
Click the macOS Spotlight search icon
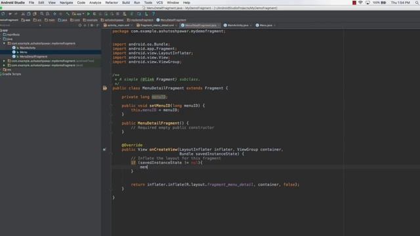tap(417, 3)
